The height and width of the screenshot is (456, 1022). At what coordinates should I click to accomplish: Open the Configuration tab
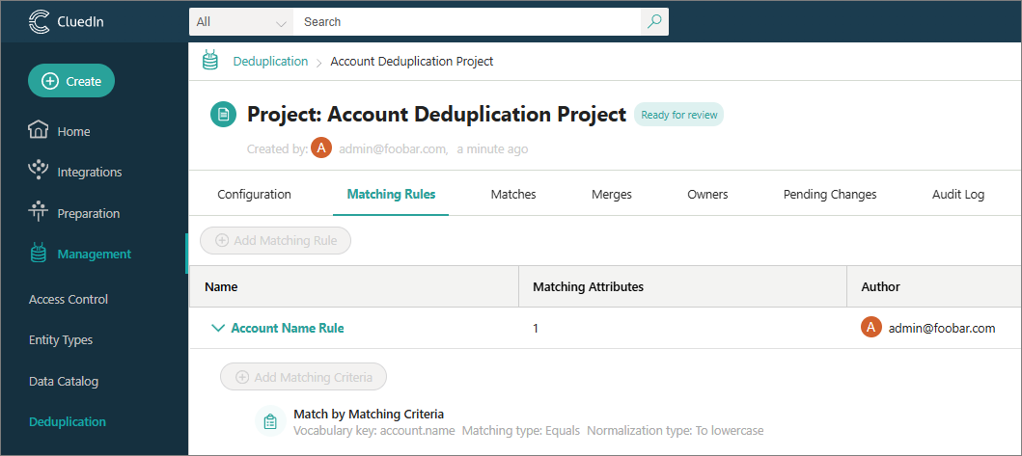pyautogui.click(x=254, y=194)
